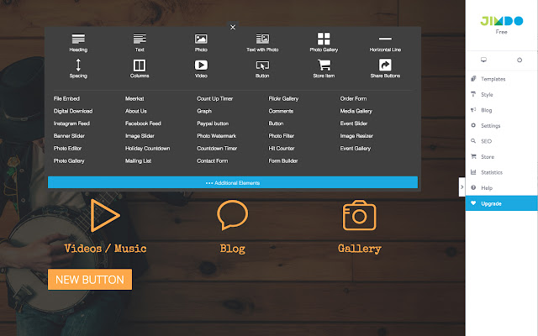Insert a Horizontal Line element
This screenshot has height=336, width=538.
[385, 44]
